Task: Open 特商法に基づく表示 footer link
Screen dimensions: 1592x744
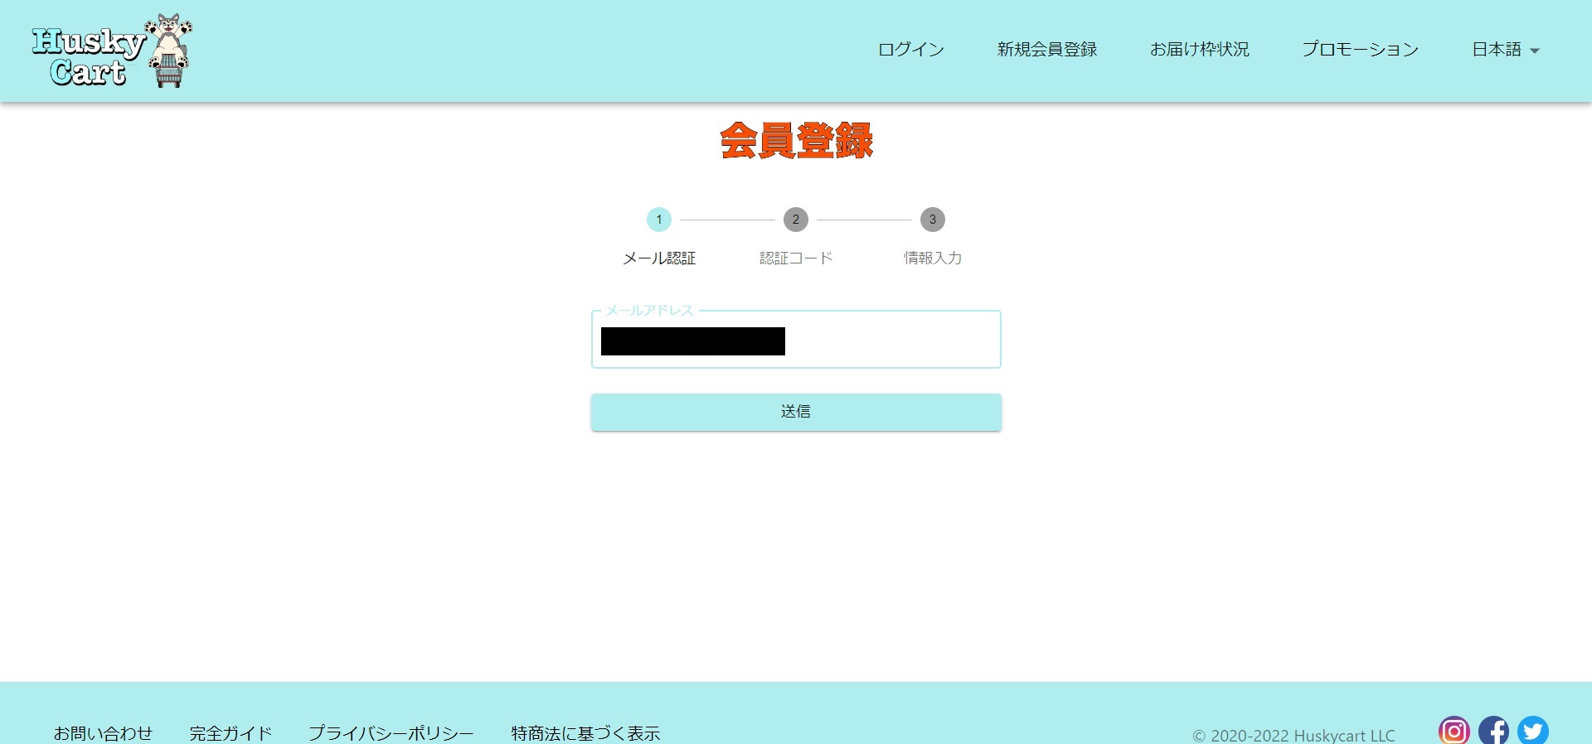Action: coord(585,733)
